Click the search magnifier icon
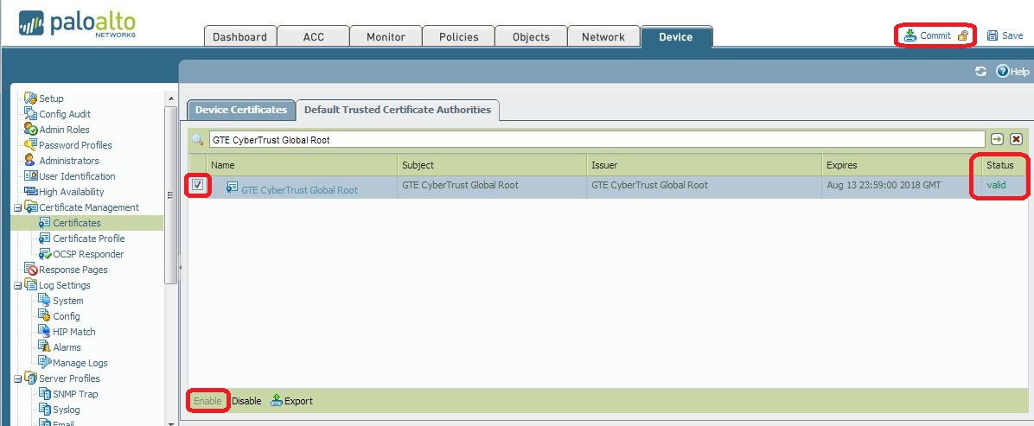The image size is (1034, 426). [x=197, y=140]
